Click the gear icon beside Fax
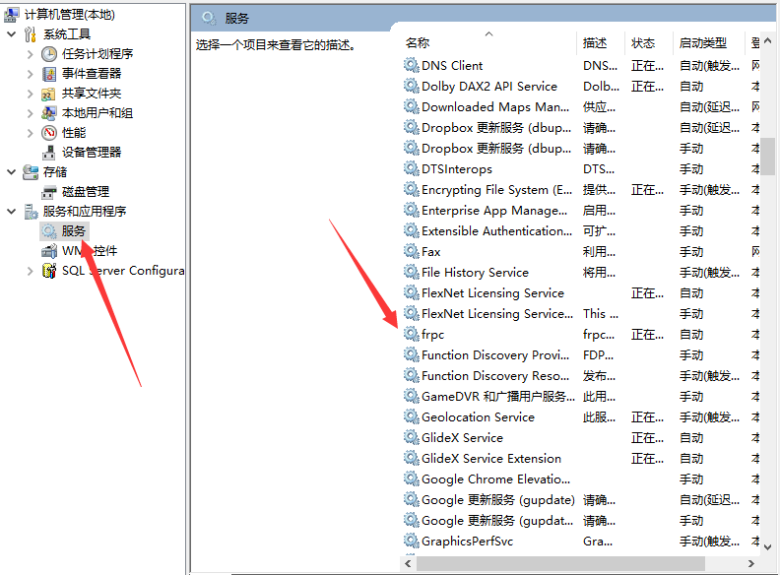This screenshot has width=780, height=575. point(411,251)
